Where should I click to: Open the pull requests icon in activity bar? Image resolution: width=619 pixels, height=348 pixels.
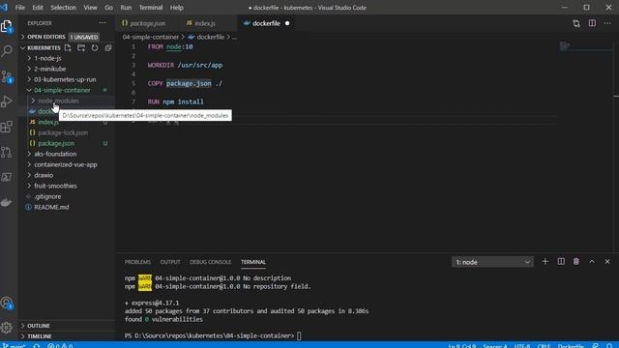coord(7,152)
